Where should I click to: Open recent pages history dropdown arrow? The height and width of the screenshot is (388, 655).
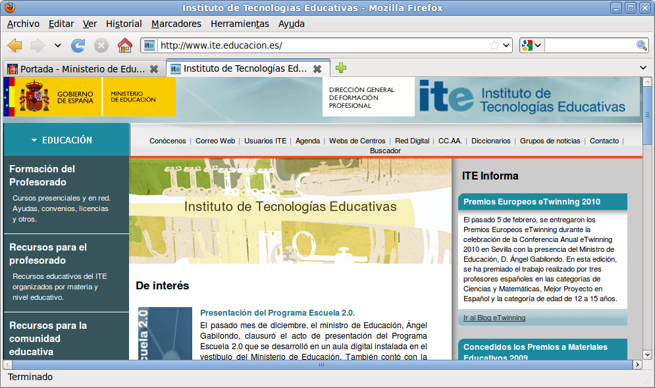tap(58, 45)
